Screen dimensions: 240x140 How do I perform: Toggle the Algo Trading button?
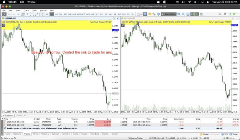click(x=169, y=14)
